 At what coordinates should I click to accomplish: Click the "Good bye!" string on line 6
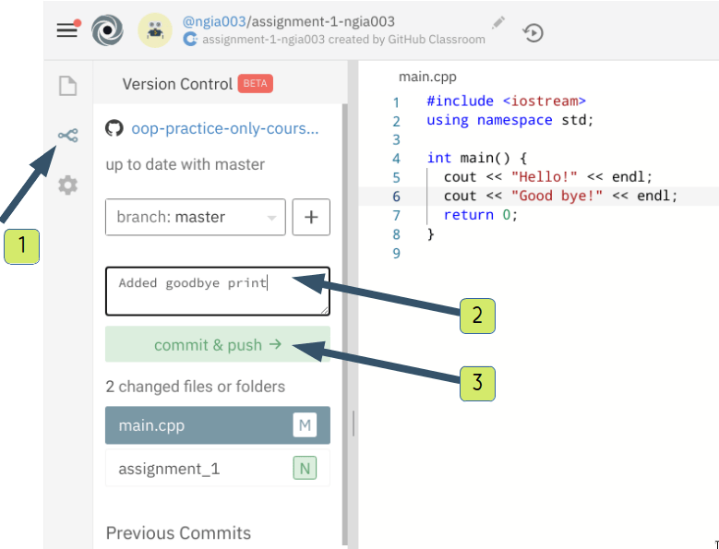557,197
